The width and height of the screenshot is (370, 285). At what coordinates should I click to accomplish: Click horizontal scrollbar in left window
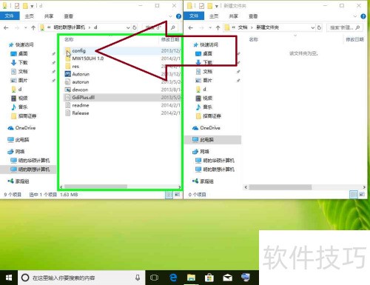[x=95, y=187]
